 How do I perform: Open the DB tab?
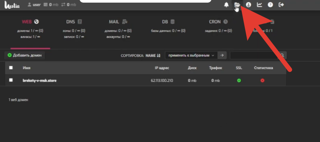168,22
